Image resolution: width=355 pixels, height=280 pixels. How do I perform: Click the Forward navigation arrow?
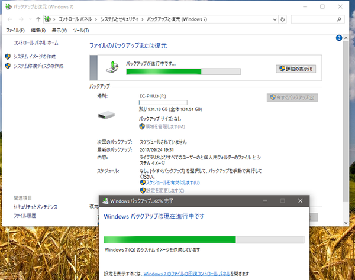click(21, 19)
